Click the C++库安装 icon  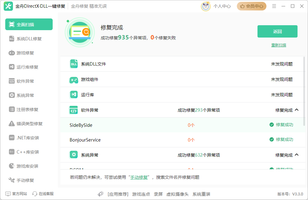pyautogui.click(x=12, y=152)
